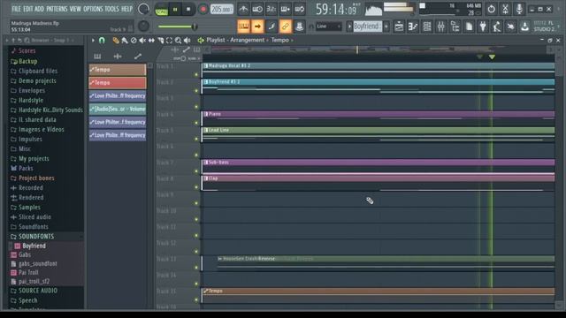Screen dimensions: 566x318
Task: Open the Channel rack from toolbar
Action: tap(426, 26)
